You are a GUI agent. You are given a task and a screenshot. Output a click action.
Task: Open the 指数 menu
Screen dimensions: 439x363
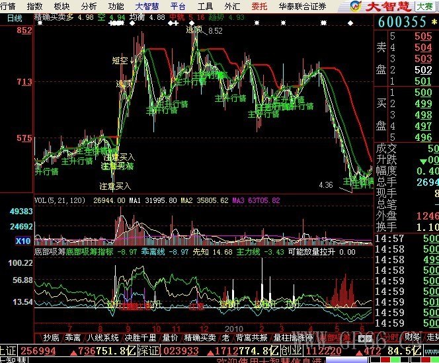point(34,6)
